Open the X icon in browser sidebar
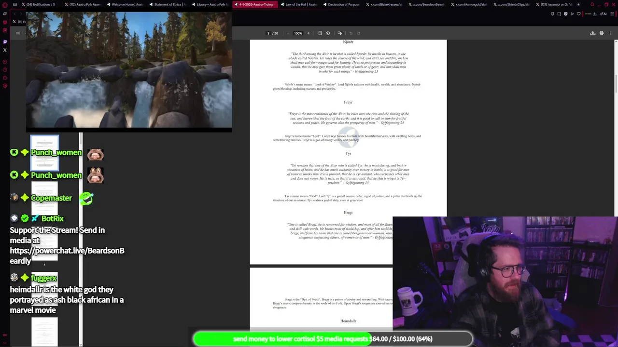This screenshot has width=618, height=347. click(5, 50)
